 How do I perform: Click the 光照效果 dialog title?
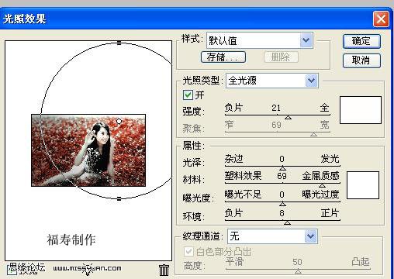click(x=24, y=19)
